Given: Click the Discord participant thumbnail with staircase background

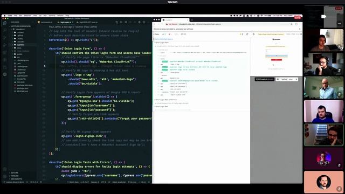Looking at the screenshot, I should tap(323, 135).
